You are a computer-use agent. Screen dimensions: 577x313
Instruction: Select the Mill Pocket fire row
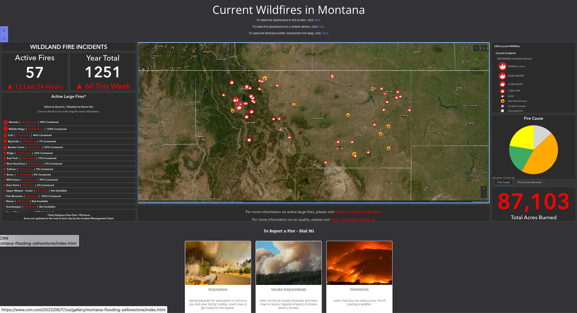(69, 180)
